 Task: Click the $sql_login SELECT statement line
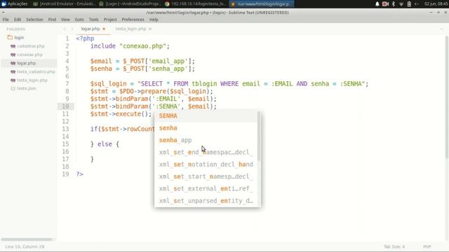[x=229, y=84]
